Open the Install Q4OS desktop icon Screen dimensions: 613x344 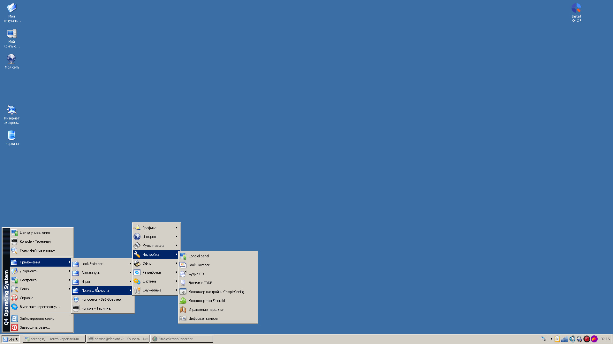pyautogui.click(x=576, y=12)
